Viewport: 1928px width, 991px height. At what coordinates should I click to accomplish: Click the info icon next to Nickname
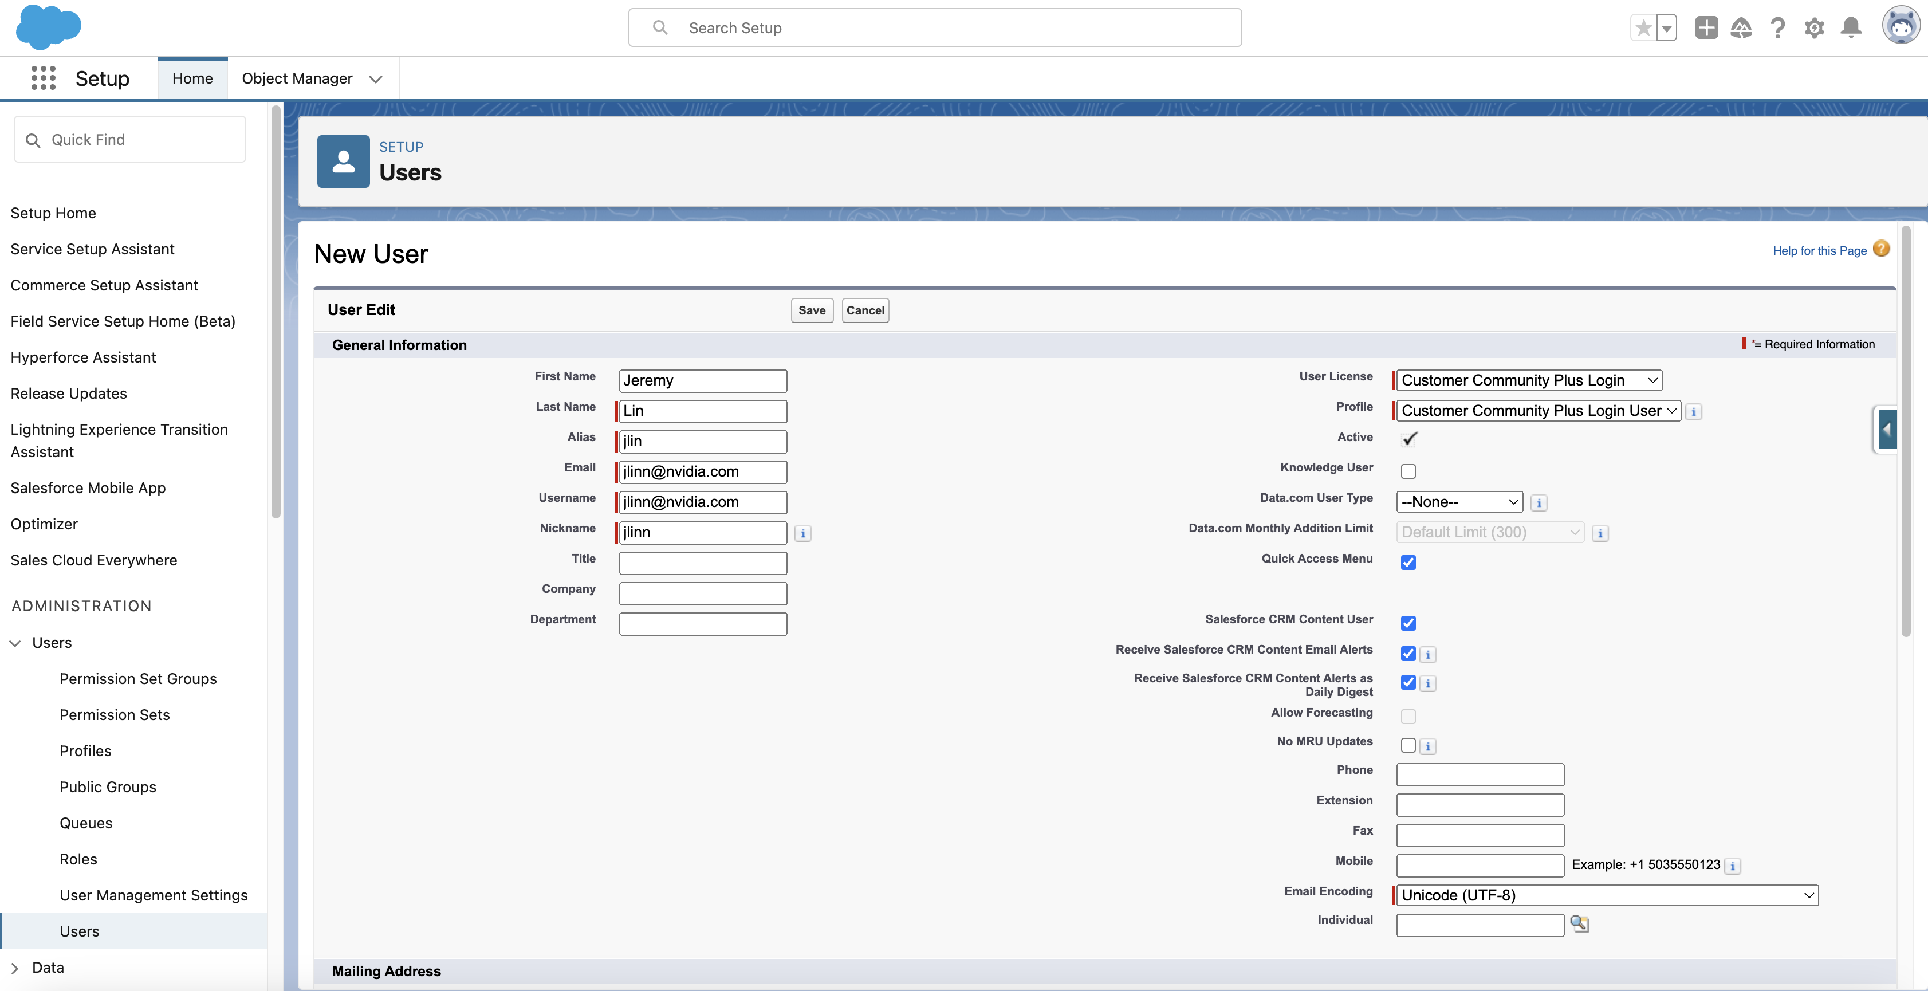802,533
